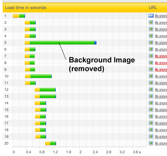
Task: Open the lib.store link in row 19
Action: (x=161, y=137)
